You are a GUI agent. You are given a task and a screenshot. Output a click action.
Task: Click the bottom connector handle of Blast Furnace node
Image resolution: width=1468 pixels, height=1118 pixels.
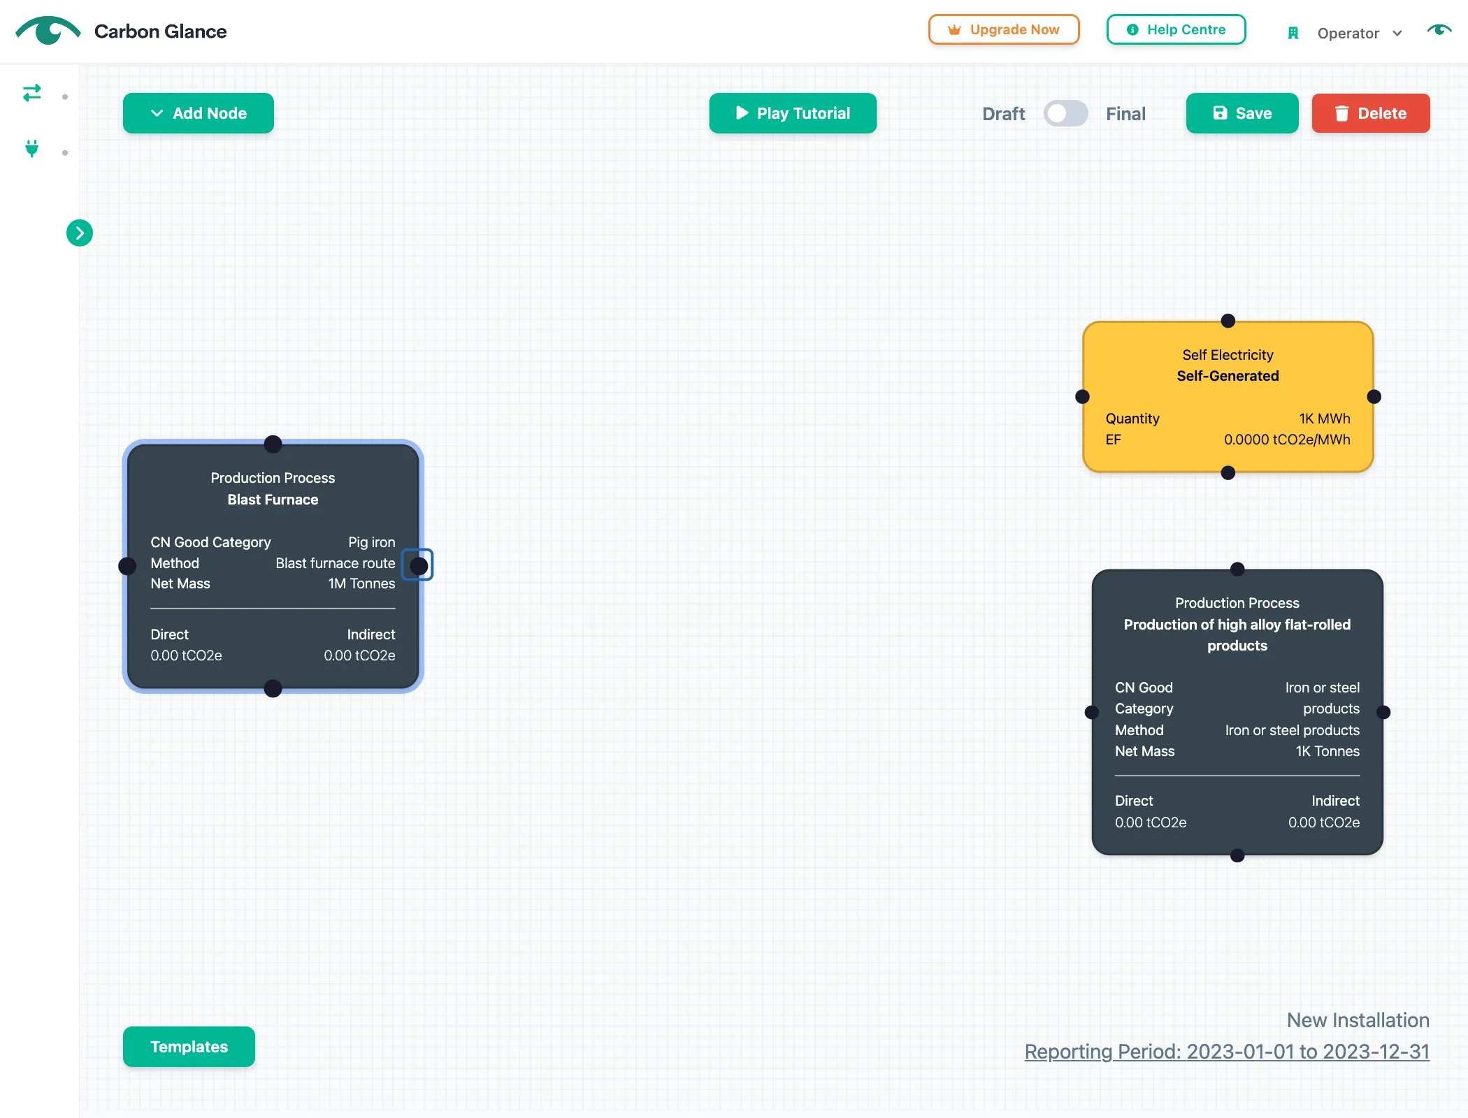pyautogui.click(x=273, y=688)
